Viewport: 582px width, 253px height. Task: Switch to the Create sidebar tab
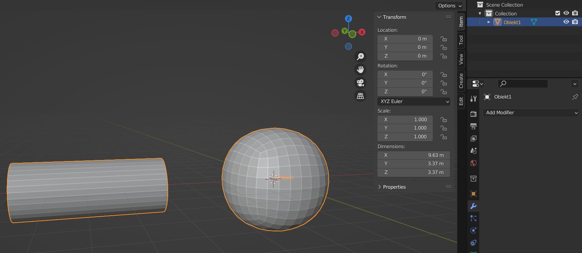tap(461, 81)
